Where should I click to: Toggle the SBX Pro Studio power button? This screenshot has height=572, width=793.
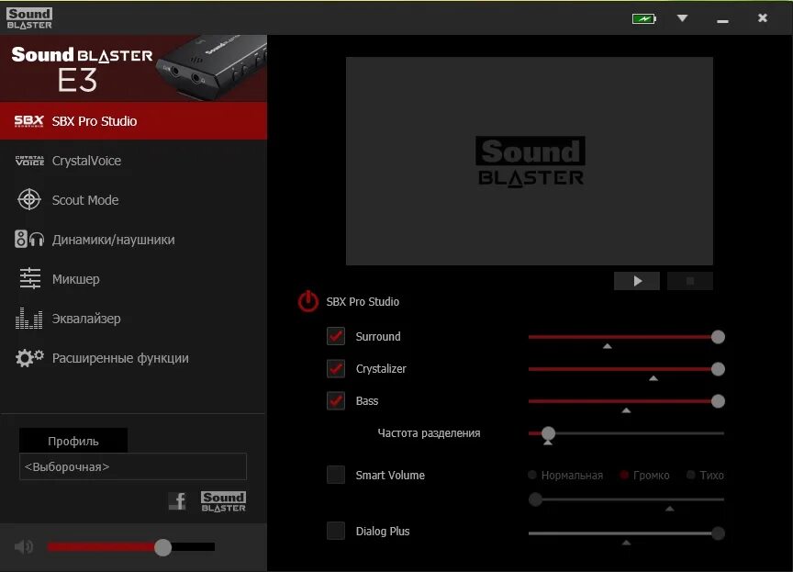tap(308, 301)
